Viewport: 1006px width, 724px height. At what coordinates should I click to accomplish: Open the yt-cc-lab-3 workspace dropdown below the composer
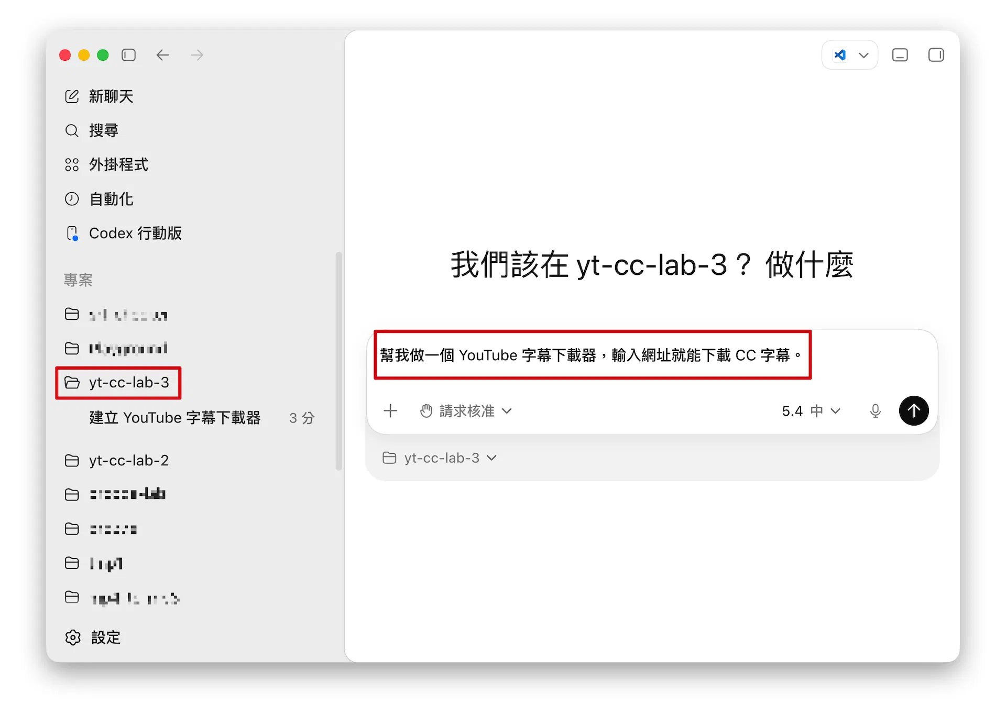tap(440, 458)
